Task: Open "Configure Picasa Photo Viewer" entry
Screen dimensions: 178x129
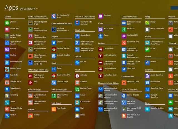Action: pyautogui.click(x=154, y=43)
